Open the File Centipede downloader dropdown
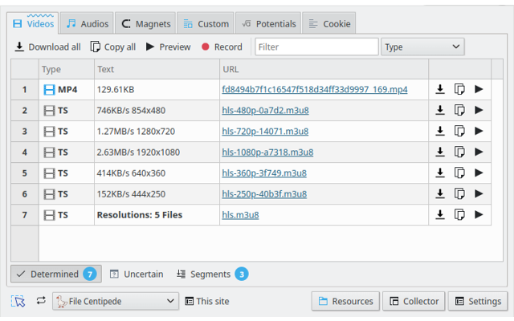Viewport: 514px width, 321px height. coord(115,301)
